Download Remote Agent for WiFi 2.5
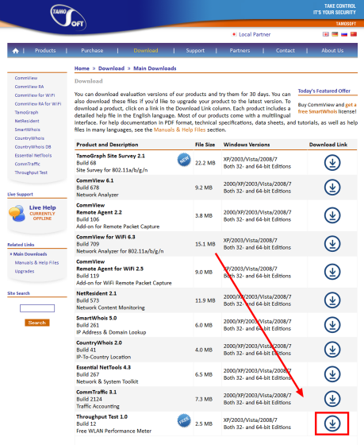Screen dimensions: 364x445 pos(332,272)
